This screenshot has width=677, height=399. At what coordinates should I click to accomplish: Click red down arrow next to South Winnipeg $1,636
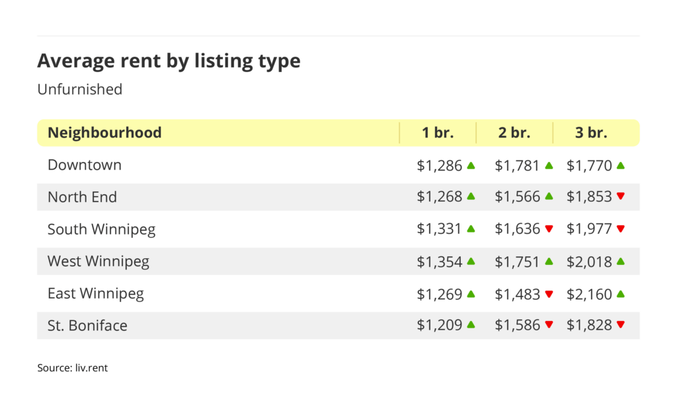point(548,229)
